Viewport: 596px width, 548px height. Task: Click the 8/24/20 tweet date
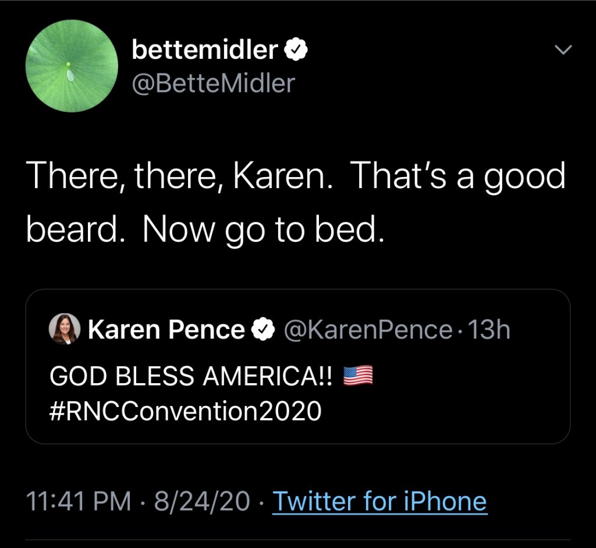(x=202, y=501)
